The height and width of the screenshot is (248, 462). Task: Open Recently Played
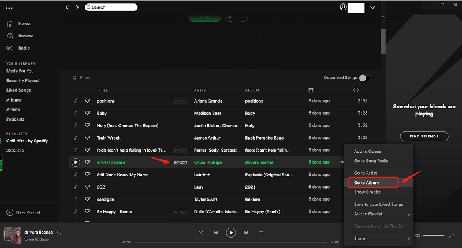click(x=23, y=81)
